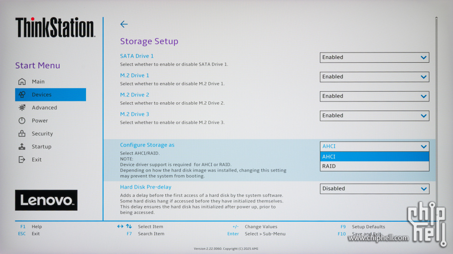Click the ThinkStation logo
This screenshot has height=254, width=453.
coord(55,27)
